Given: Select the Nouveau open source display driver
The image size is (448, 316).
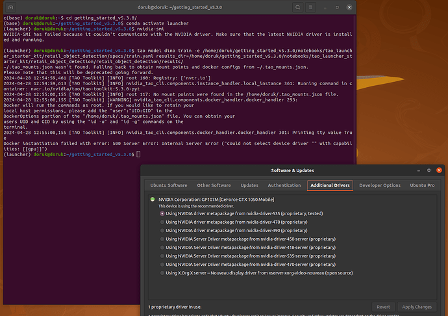Looking at the screenshot, I should coord(256,273).
